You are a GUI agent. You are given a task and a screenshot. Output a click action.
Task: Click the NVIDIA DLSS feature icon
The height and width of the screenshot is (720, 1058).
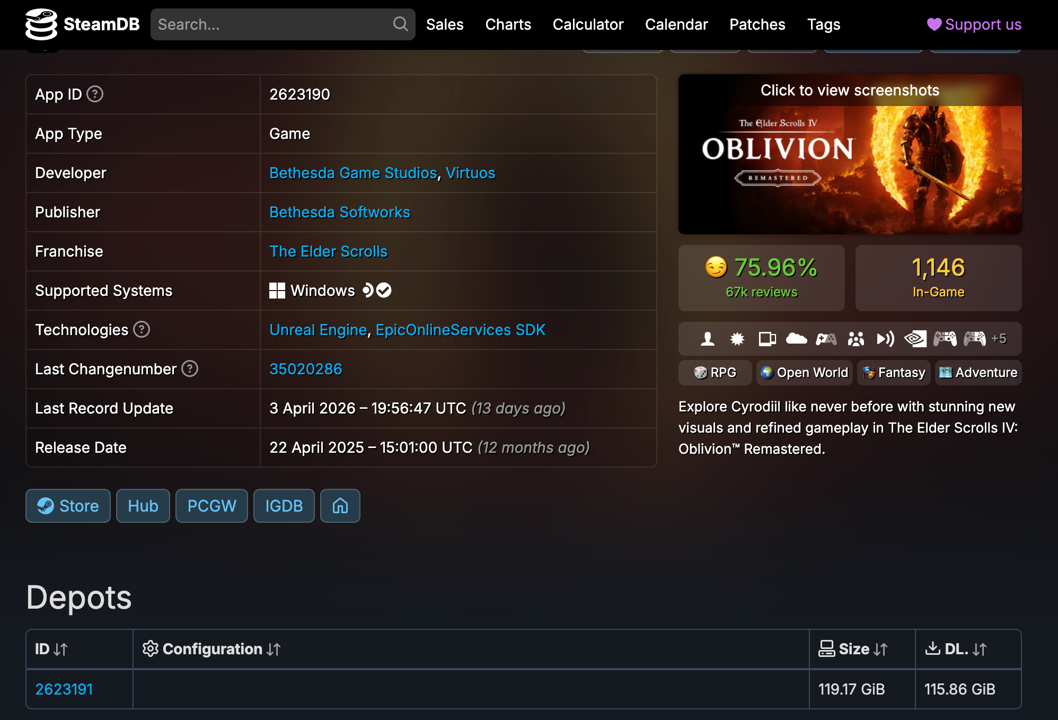[x=915, y=339]
